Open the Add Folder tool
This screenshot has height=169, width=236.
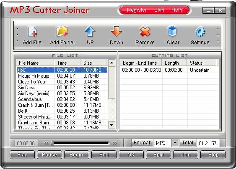[x=62, y=32]
